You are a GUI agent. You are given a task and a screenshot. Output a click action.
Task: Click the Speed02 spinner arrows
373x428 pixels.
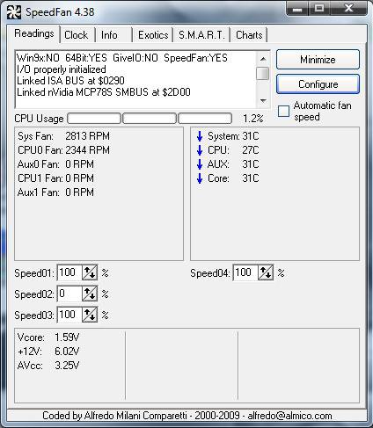(x=90, y=294)
